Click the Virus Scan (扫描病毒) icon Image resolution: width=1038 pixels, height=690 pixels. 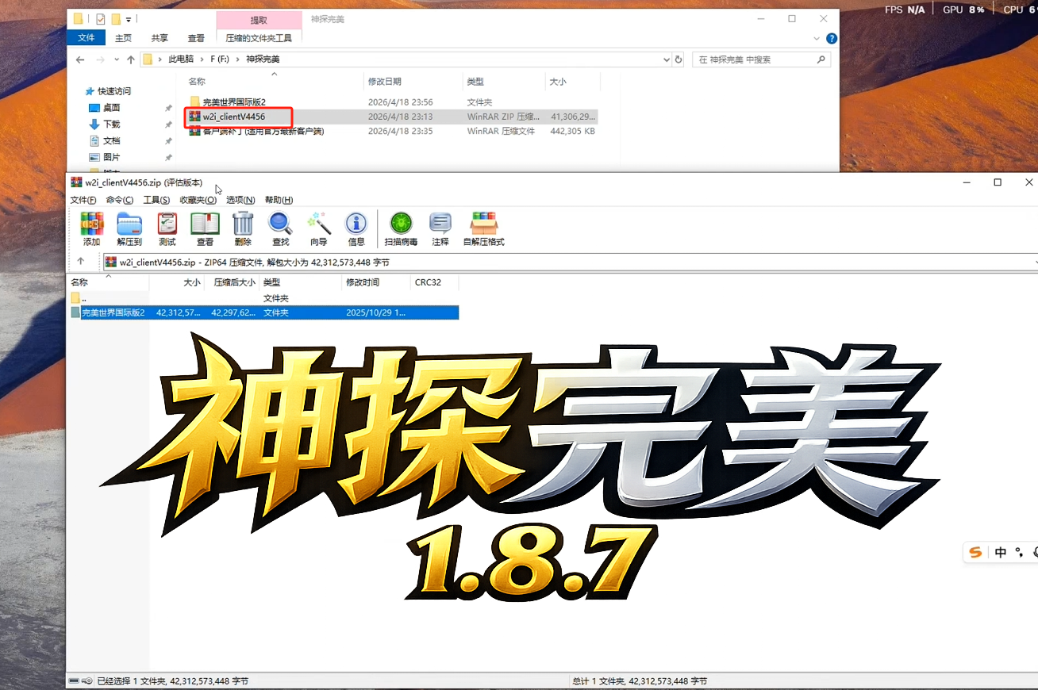tap(401, 228)
